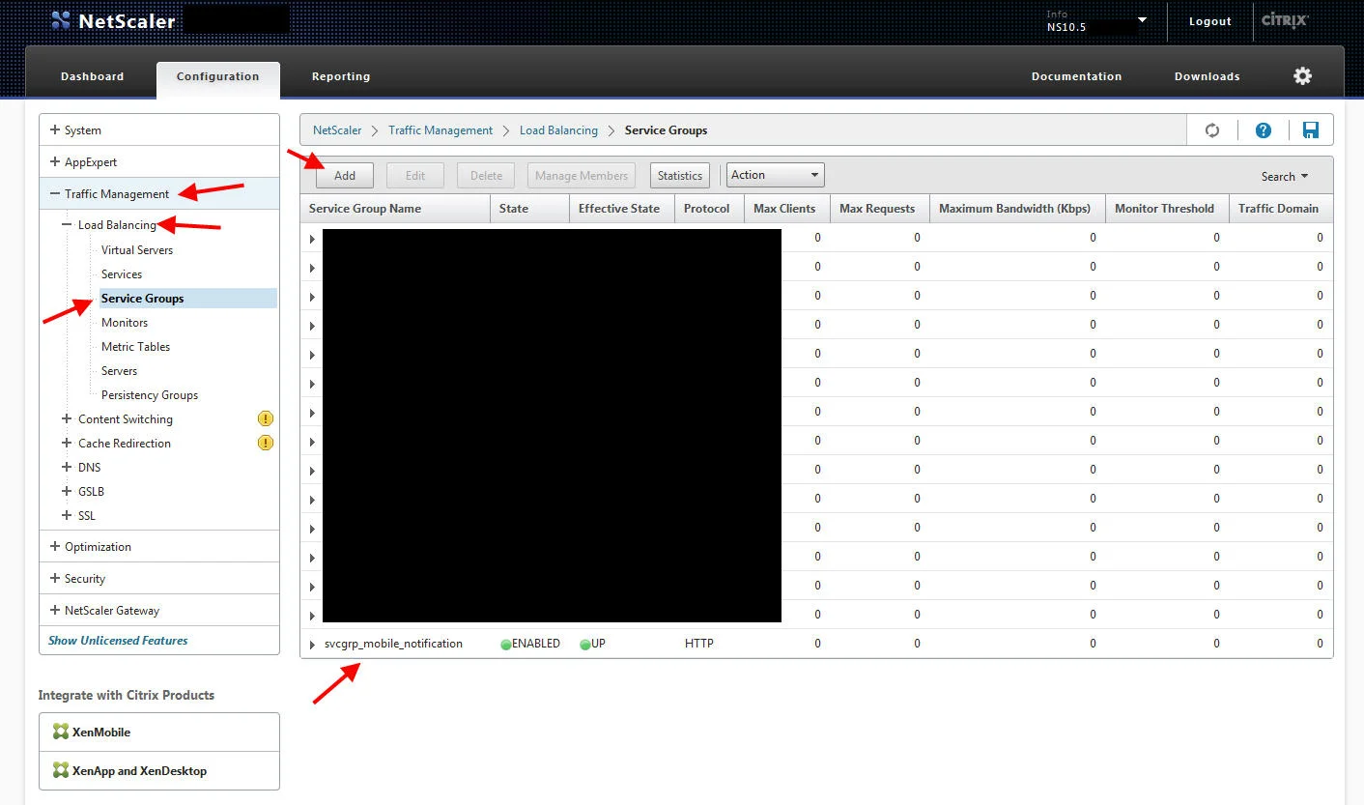Expand the System node

(55, 129)
